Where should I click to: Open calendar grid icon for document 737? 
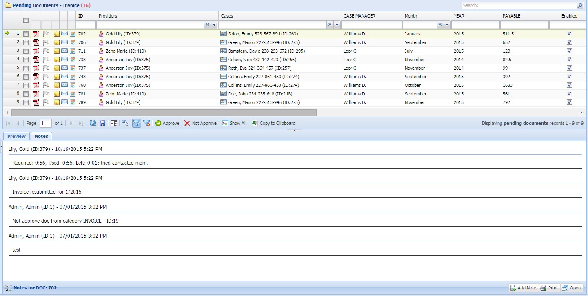pos(73,68)
